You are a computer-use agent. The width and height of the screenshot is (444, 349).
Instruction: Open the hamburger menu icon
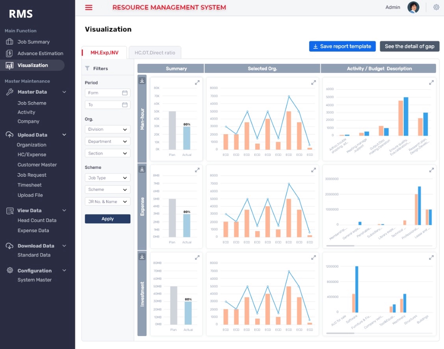pyautogui.click(x=89, y=7)
